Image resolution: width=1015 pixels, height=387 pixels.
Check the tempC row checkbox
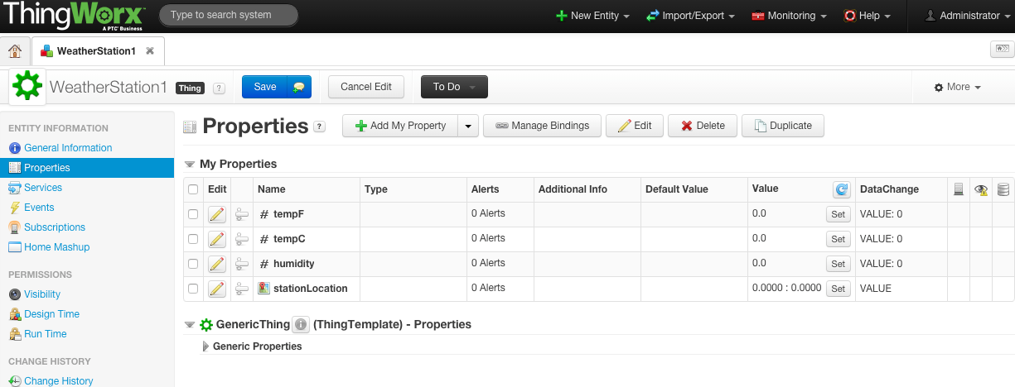193,239
